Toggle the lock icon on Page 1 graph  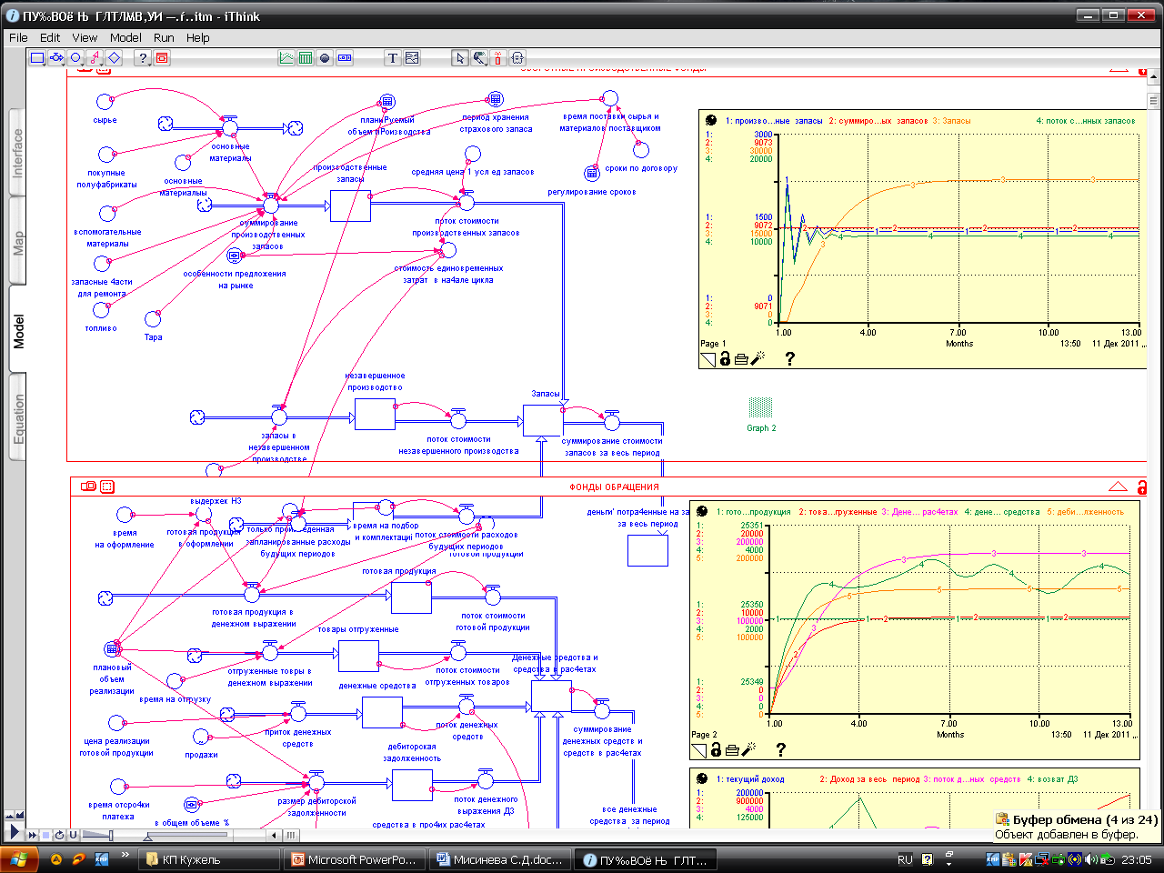(725, 358)
